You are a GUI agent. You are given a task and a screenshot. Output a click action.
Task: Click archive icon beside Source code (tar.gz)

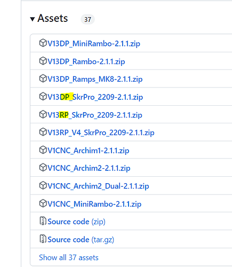[x=43, y=239]
